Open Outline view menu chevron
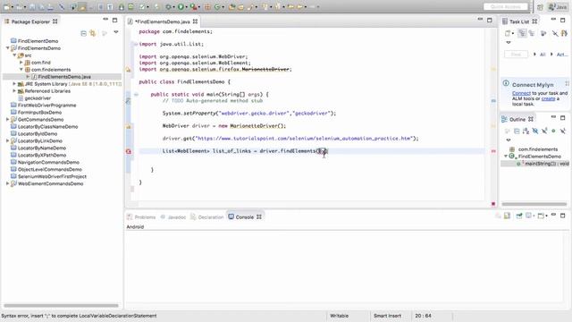The width and height of the screenshot is (572, 322). tap(509, 140)
